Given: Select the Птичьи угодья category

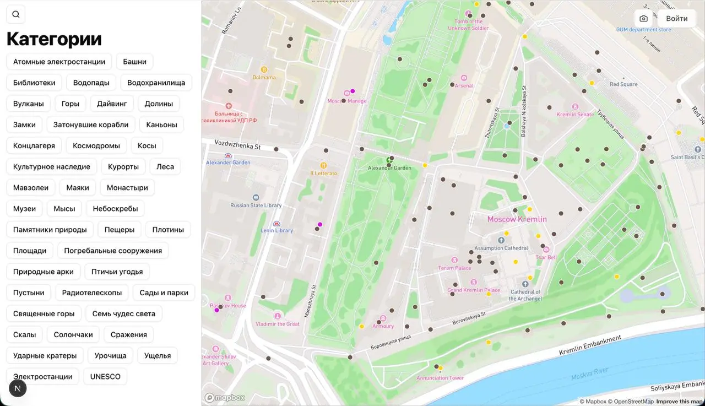Looking at the screenshot, I should pyautogui.click(x=117, y=272).
